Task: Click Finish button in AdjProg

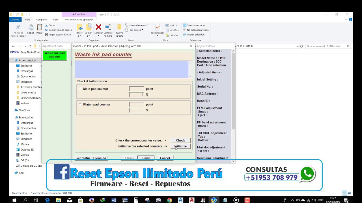Action: pyautogui.click(x=146, y=158)
